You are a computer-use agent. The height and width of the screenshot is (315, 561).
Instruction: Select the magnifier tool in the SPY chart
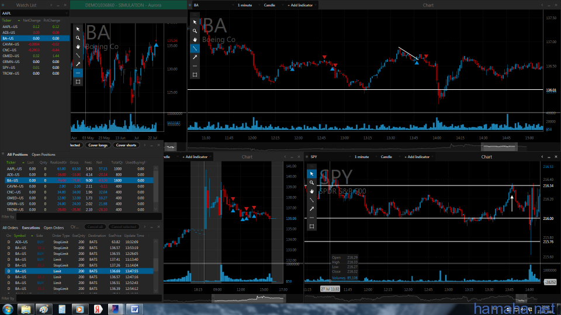point(311,183)
